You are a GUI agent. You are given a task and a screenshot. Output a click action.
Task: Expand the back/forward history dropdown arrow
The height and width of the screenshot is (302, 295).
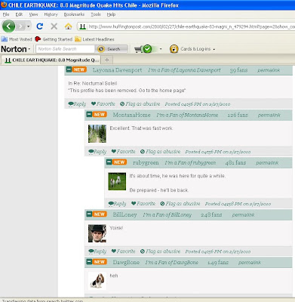(28, 26)
